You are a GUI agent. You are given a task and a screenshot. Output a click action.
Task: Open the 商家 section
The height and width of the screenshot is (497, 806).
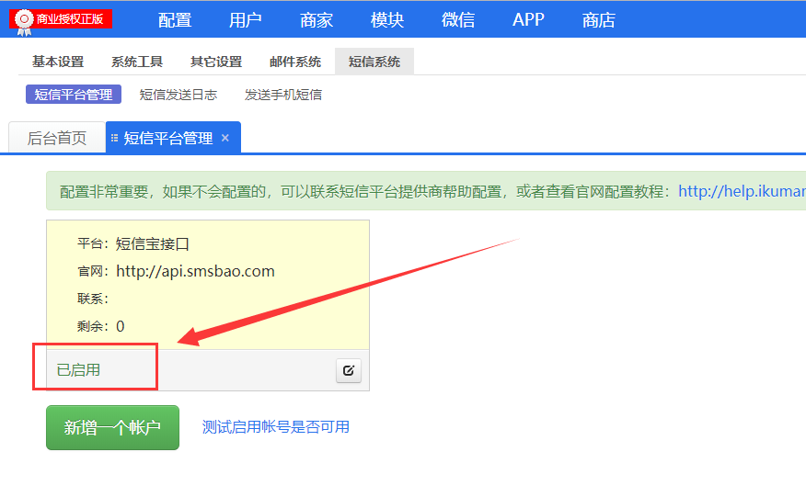point(317,19)
